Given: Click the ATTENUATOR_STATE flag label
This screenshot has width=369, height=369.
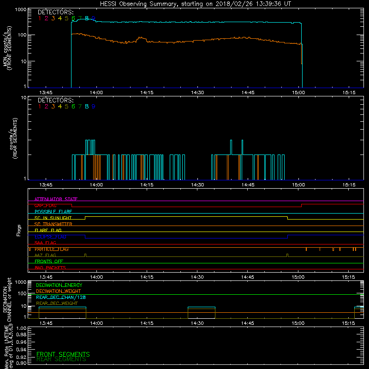Looking at the screenshot, I should [x=56, y=199].
